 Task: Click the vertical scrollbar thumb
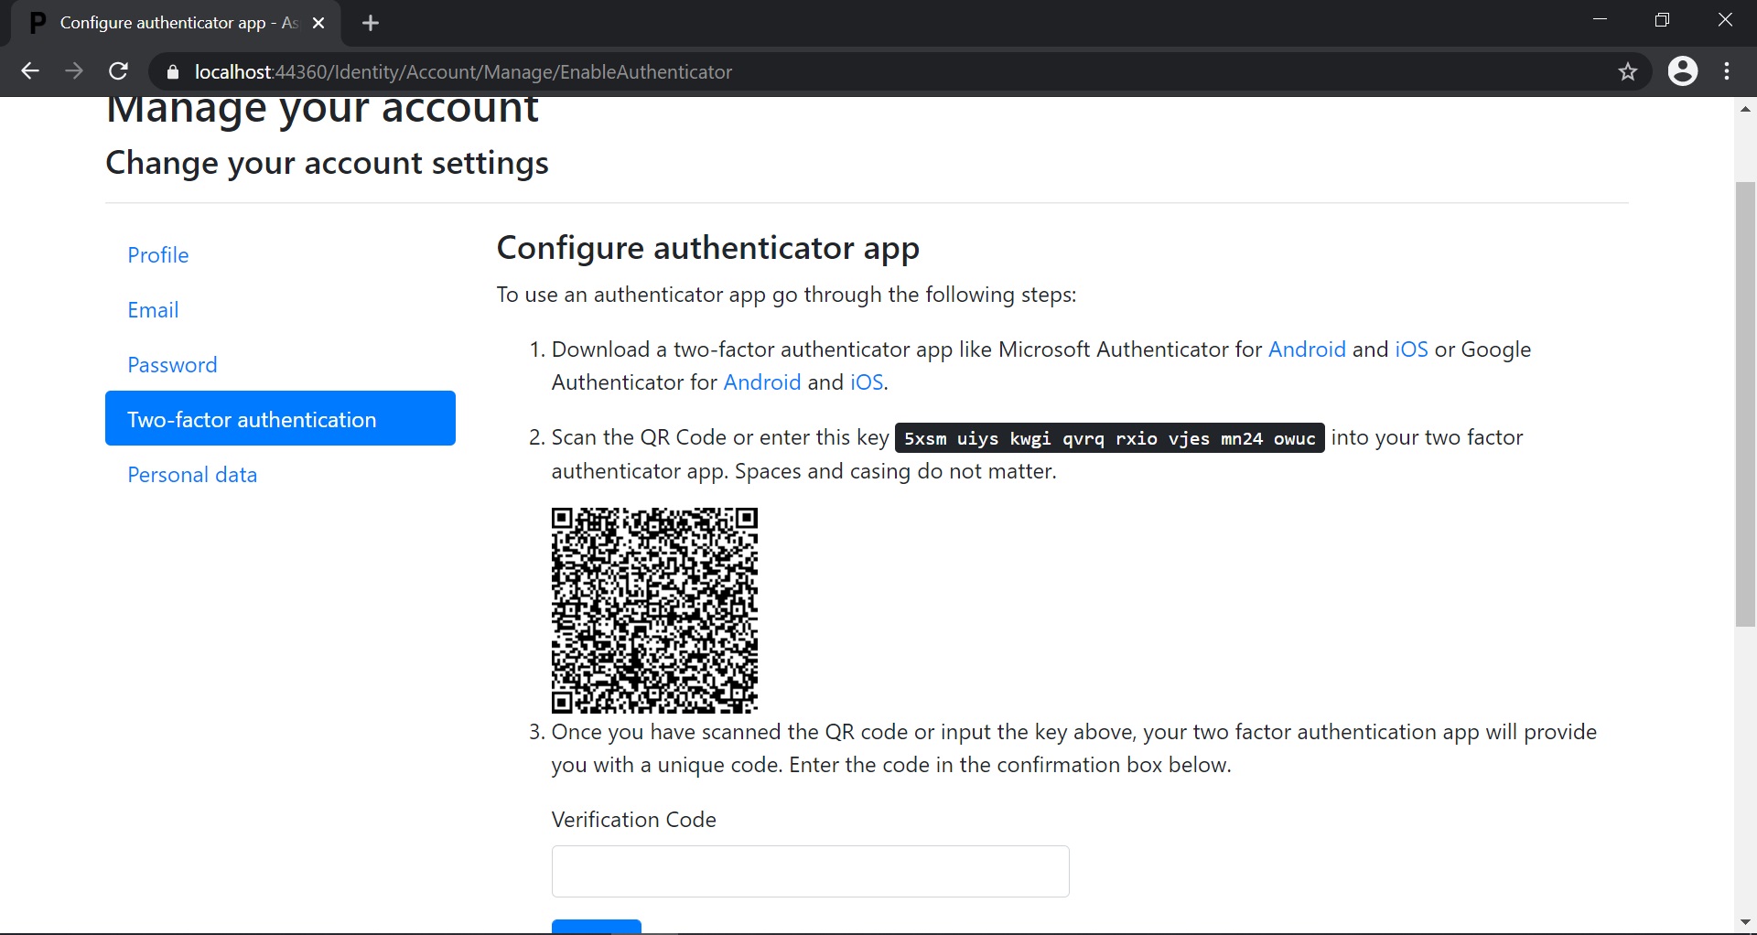coord(1745,404)
